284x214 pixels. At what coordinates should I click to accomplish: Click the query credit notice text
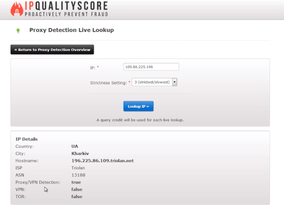[140, 120]
